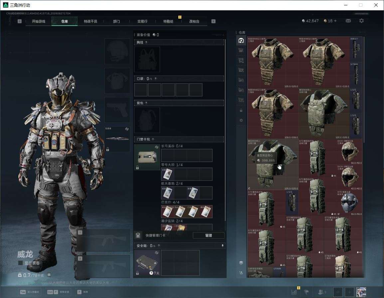Open the weight detail list icon beside 0.7/78千克
This screenshot has height=298, width=384.
[49, 275]
